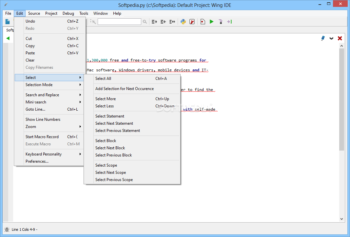Choose Select Next Statement
Image resolution: width=350 pixels, height=237 pixels.
132,123
